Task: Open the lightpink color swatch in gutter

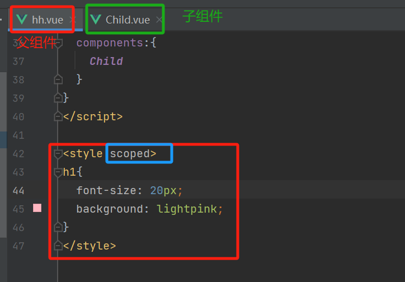Action: [37, 209]
